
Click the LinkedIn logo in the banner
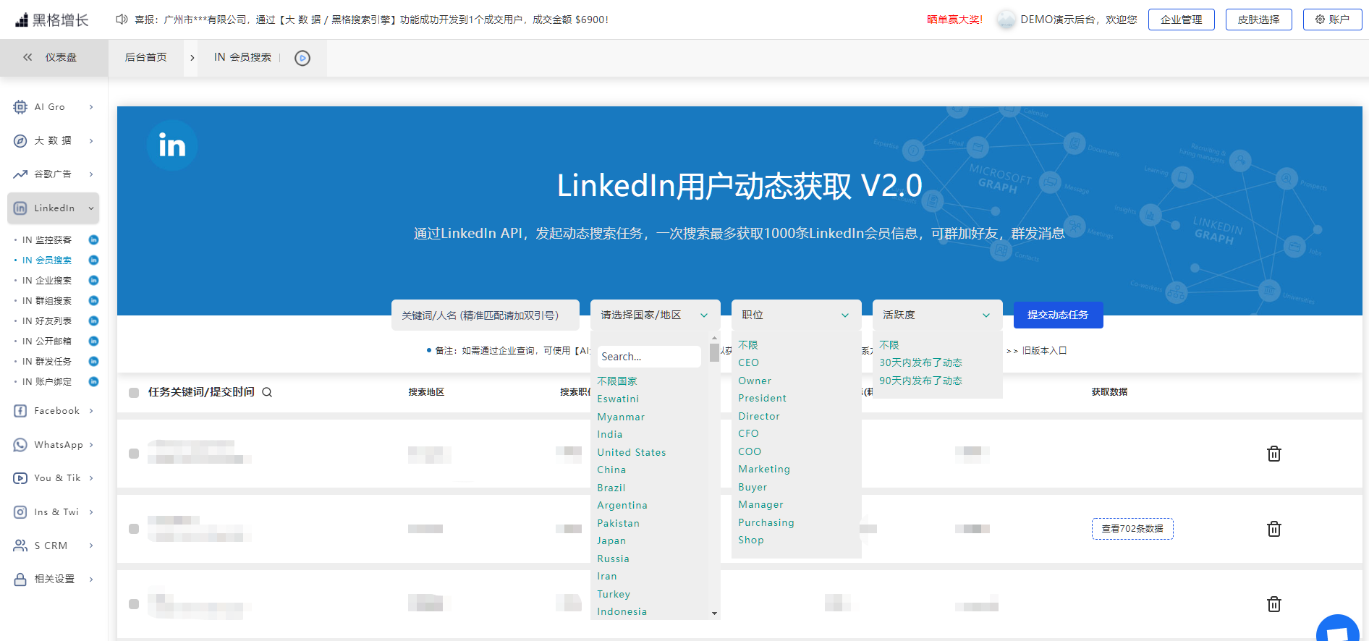click(172, 145)
